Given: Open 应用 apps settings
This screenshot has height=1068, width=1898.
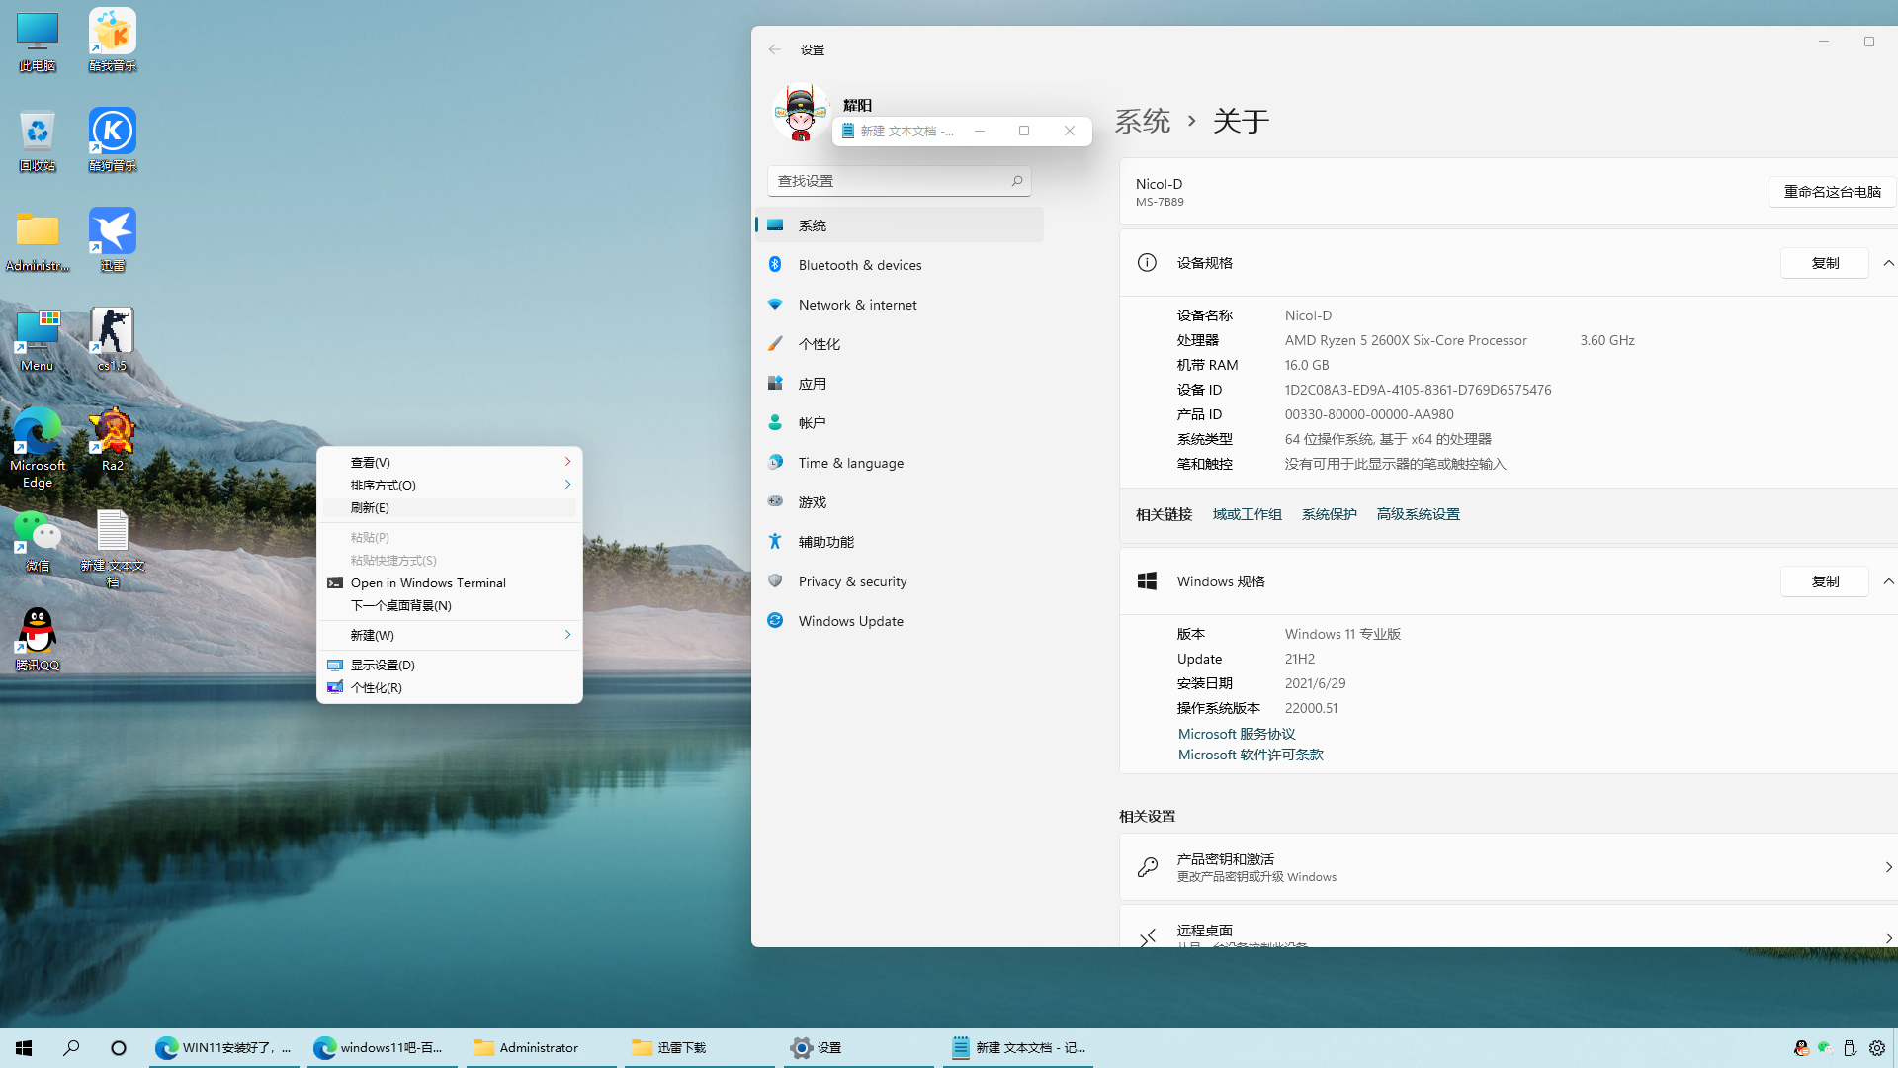Looking at the screenshot, I should pos(899,384).
